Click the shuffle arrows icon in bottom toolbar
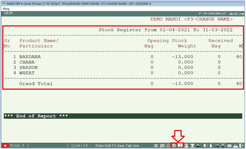246x149 pixels. point(156,146)
